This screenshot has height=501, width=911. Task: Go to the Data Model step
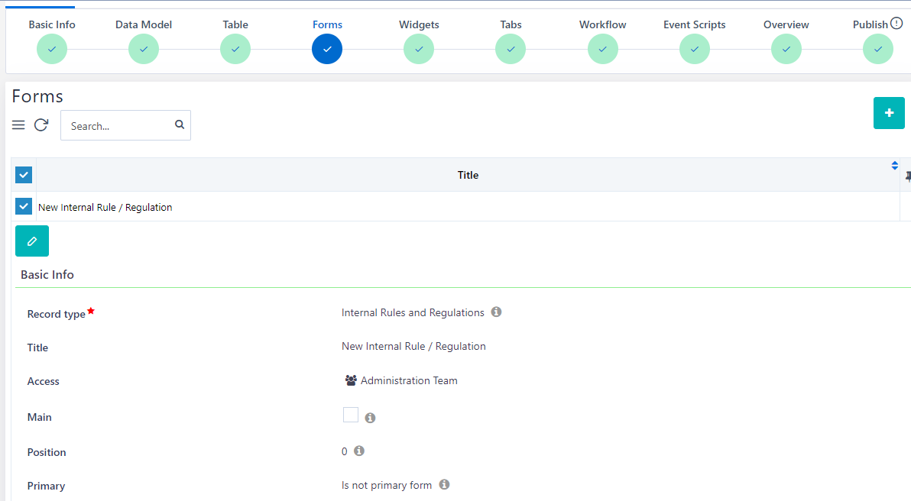pos(144,49)
